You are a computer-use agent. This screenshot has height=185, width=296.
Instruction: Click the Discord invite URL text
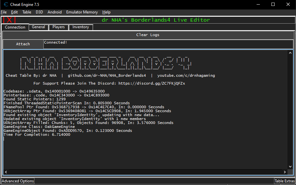152,83
